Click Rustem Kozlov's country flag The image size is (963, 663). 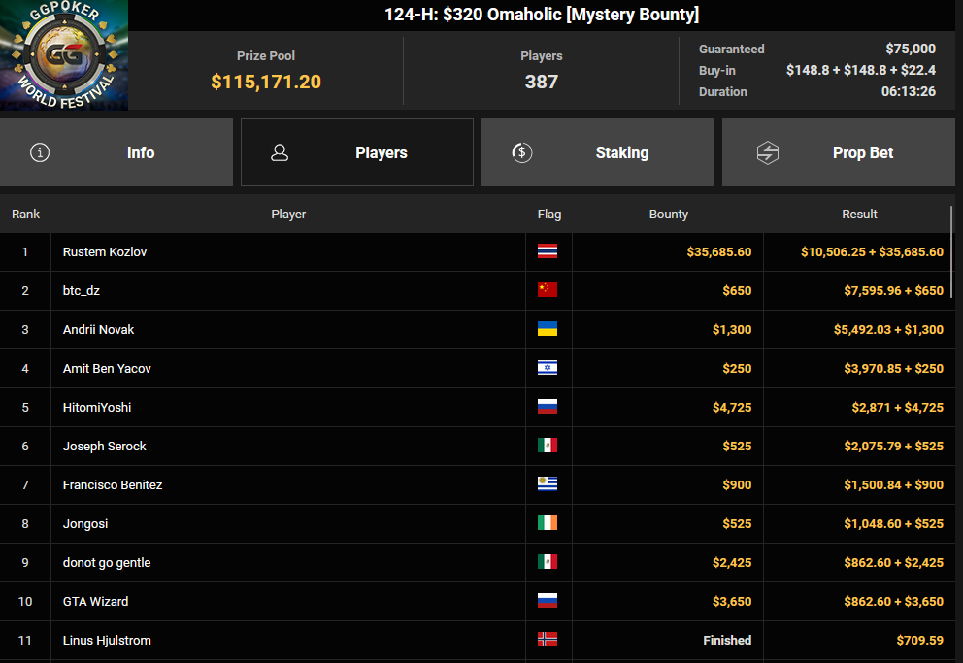[x=548, y=251]
